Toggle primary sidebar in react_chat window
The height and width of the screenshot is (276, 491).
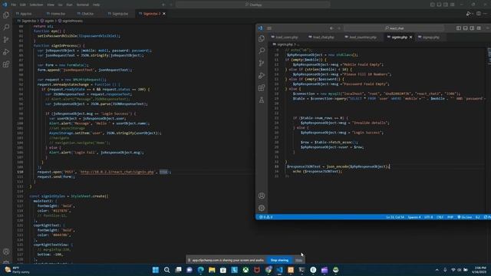click(x=459, y=28)
